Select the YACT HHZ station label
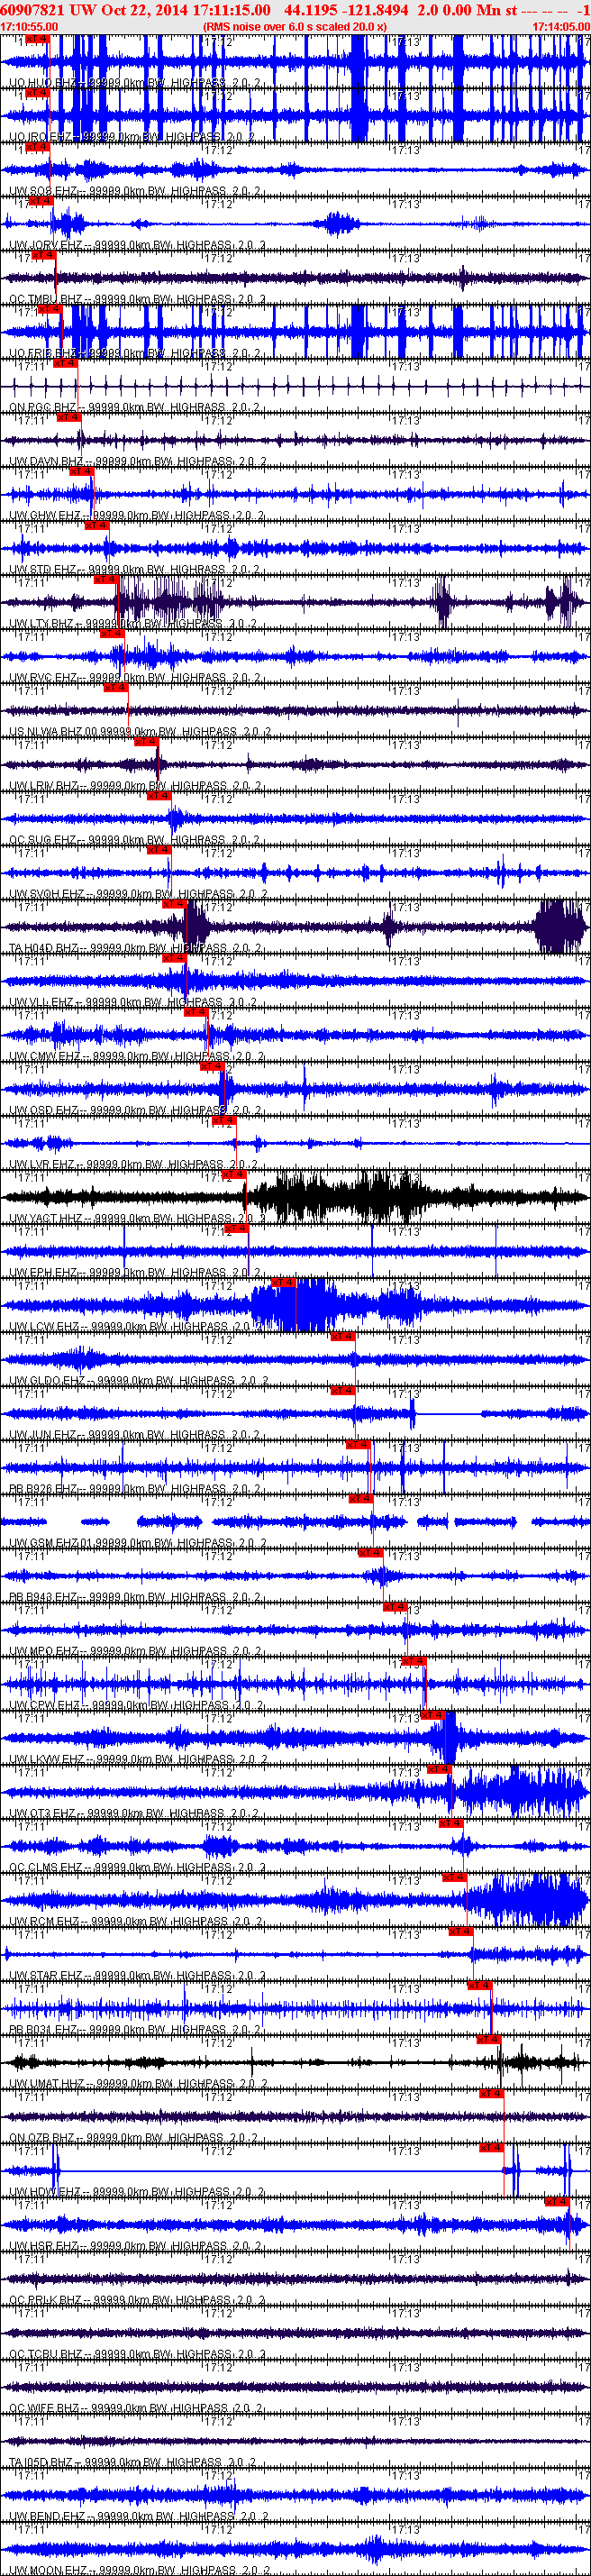 pos(135,1219)
